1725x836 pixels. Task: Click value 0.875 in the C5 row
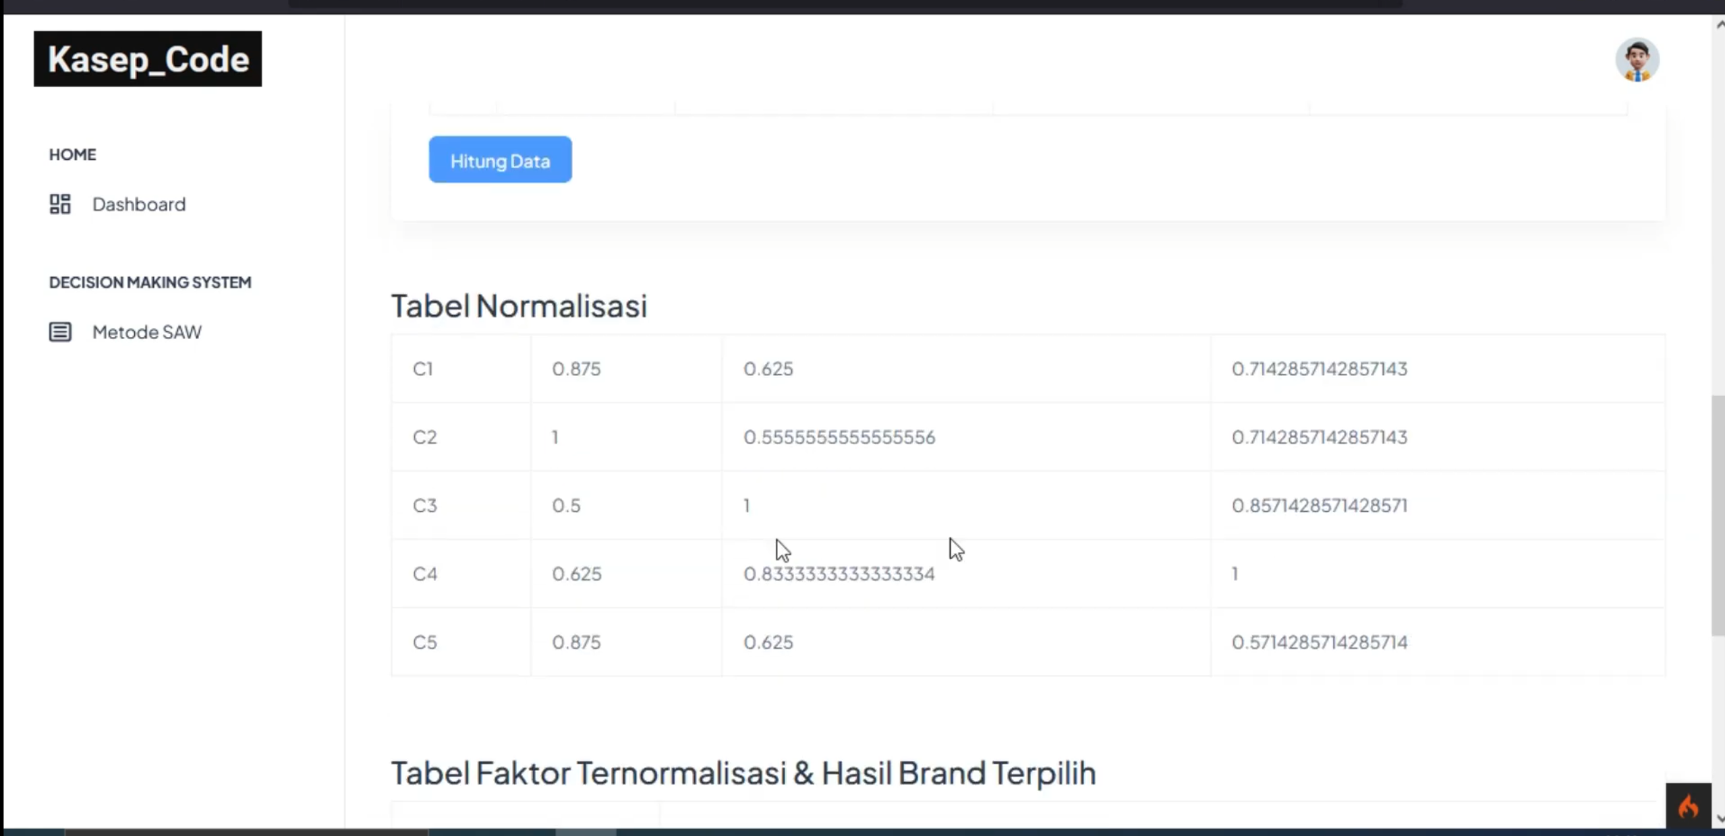click(576, 642)
